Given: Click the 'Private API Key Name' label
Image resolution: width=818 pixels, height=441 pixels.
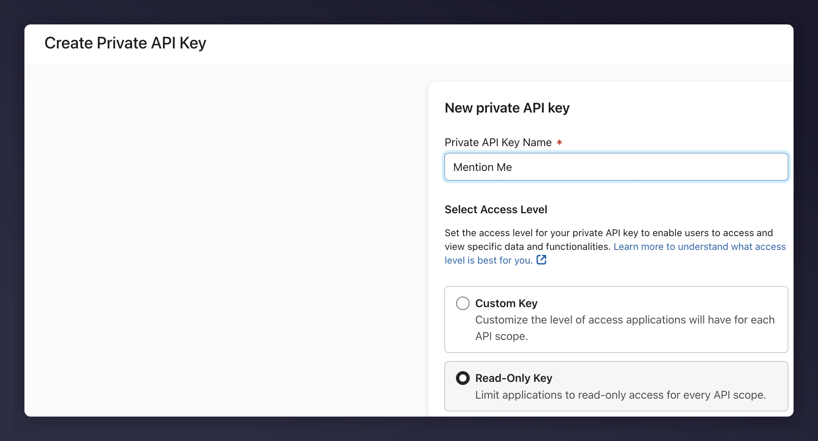Looking at the screenshot, I should (x=498, y=142).
